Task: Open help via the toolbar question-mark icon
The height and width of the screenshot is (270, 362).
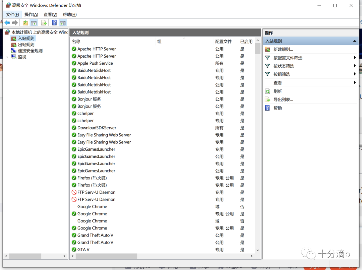Action: [54, 23]
